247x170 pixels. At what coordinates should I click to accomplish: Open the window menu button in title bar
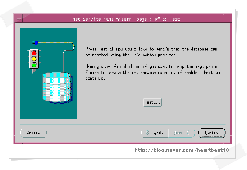(x=19, y=19)
